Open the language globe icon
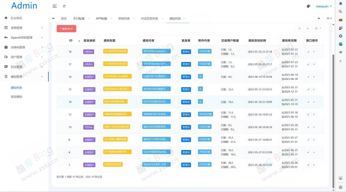346x192 pixels. [x=308, y=6]
